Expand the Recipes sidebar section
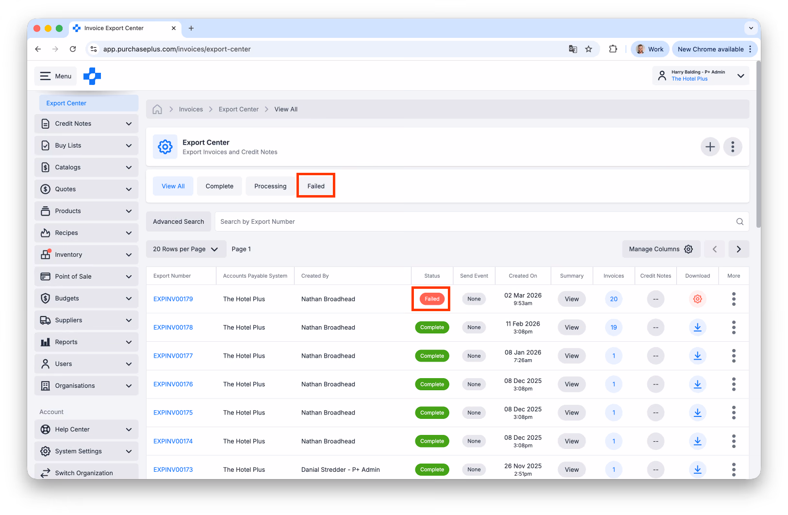Screen dimensions: 788x515 pyautogui.click(x=86, y=233)
